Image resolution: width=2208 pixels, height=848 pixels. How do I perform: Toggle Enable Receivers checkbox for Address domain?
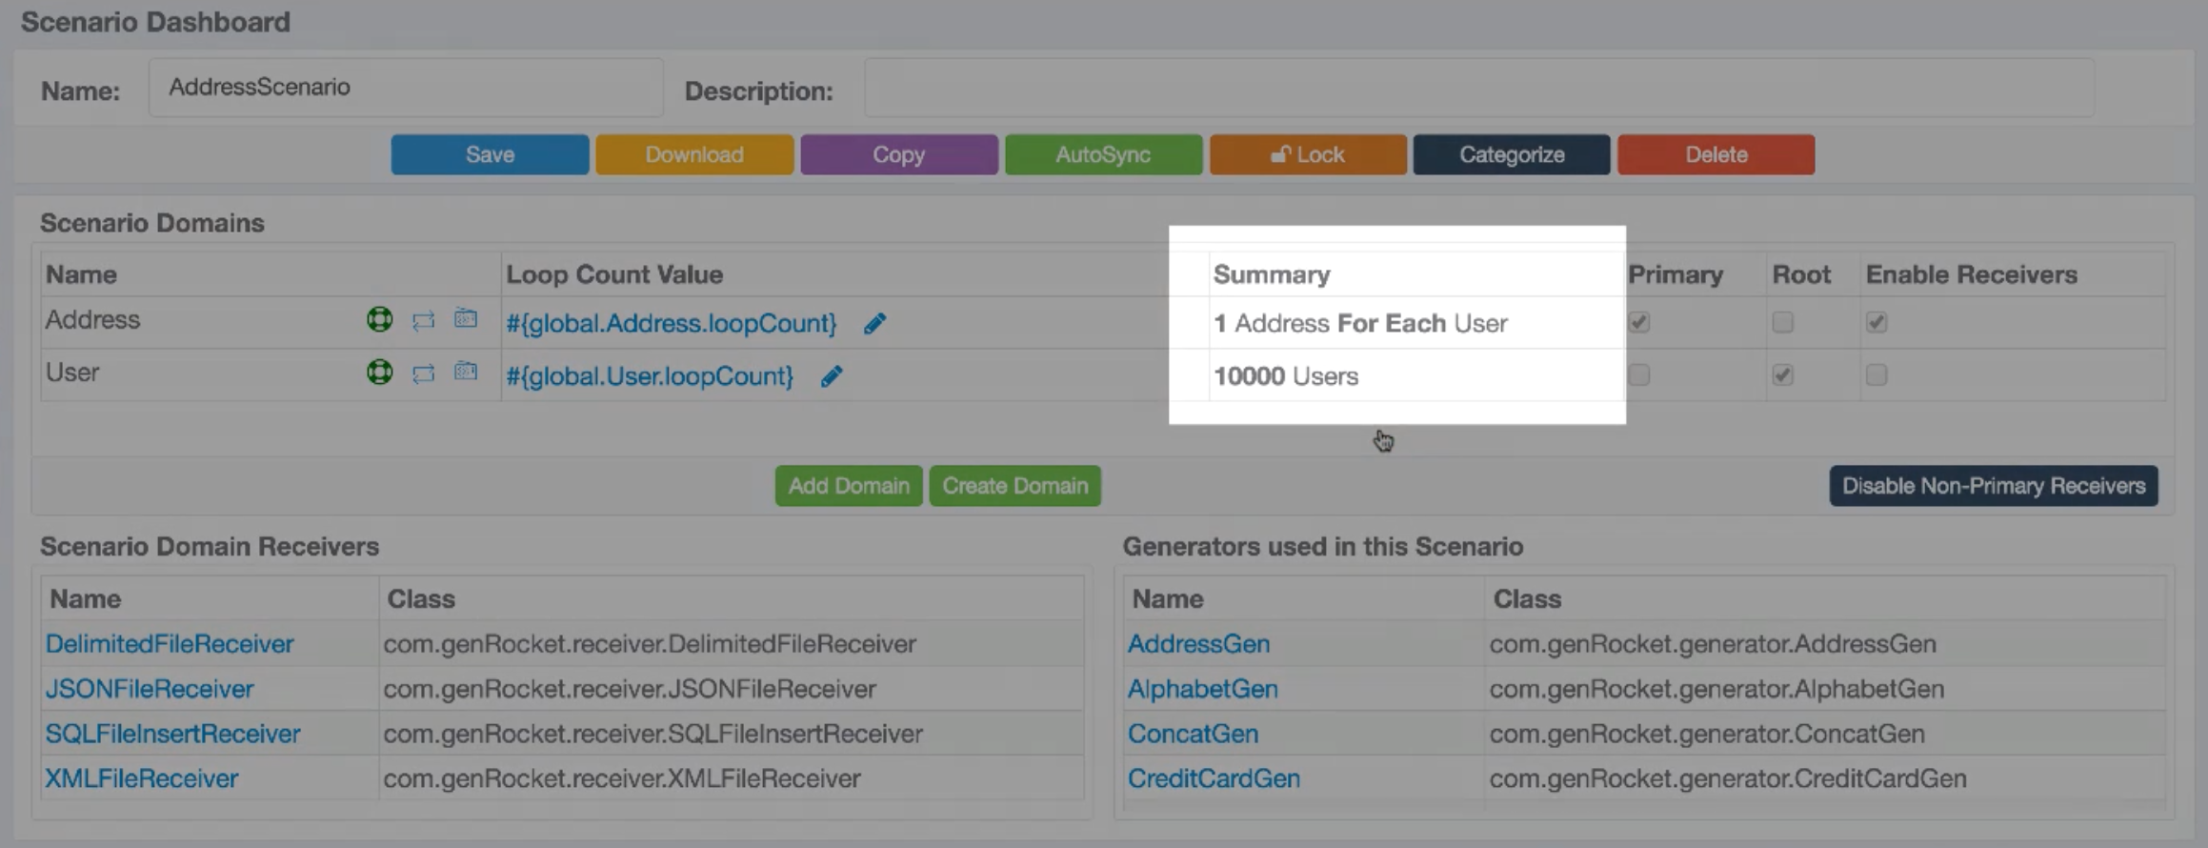[x=1876, y=322]
